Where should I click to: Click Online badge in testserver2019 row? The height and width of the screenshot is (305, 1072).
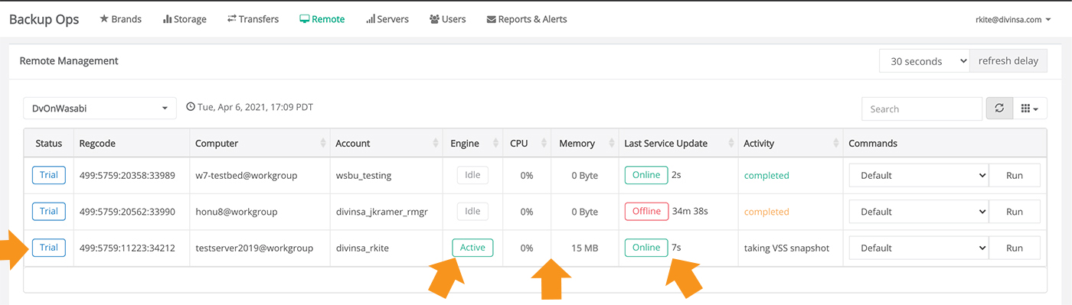coord(646,248)
